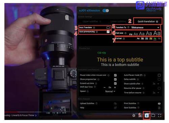Increase Shift Sub Time with plus
The height and width of the screenshot is (123, 169).
coord(115,88)
